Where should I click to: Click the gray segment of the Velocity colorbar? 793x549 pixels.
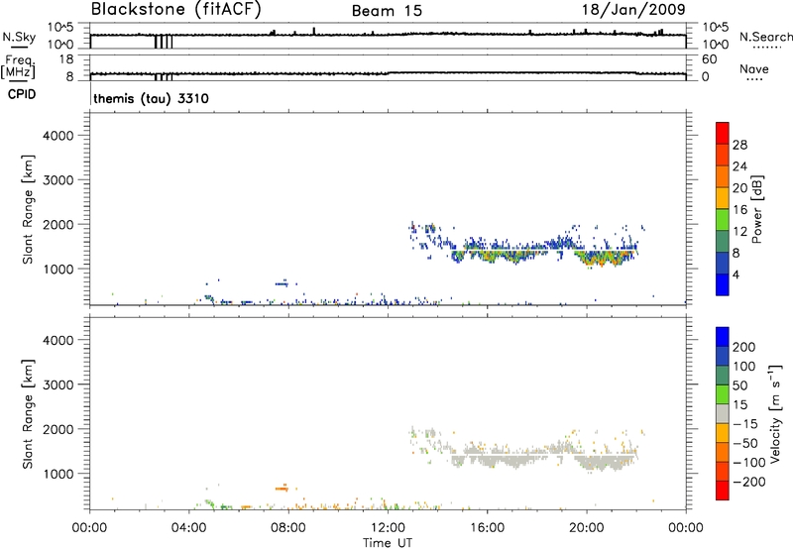(x=723, y=413)
